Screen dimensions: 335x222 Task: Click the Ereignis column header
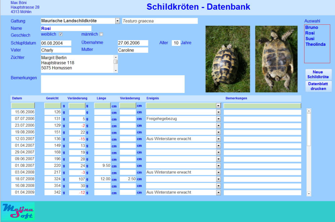click(x=152, y=98)
